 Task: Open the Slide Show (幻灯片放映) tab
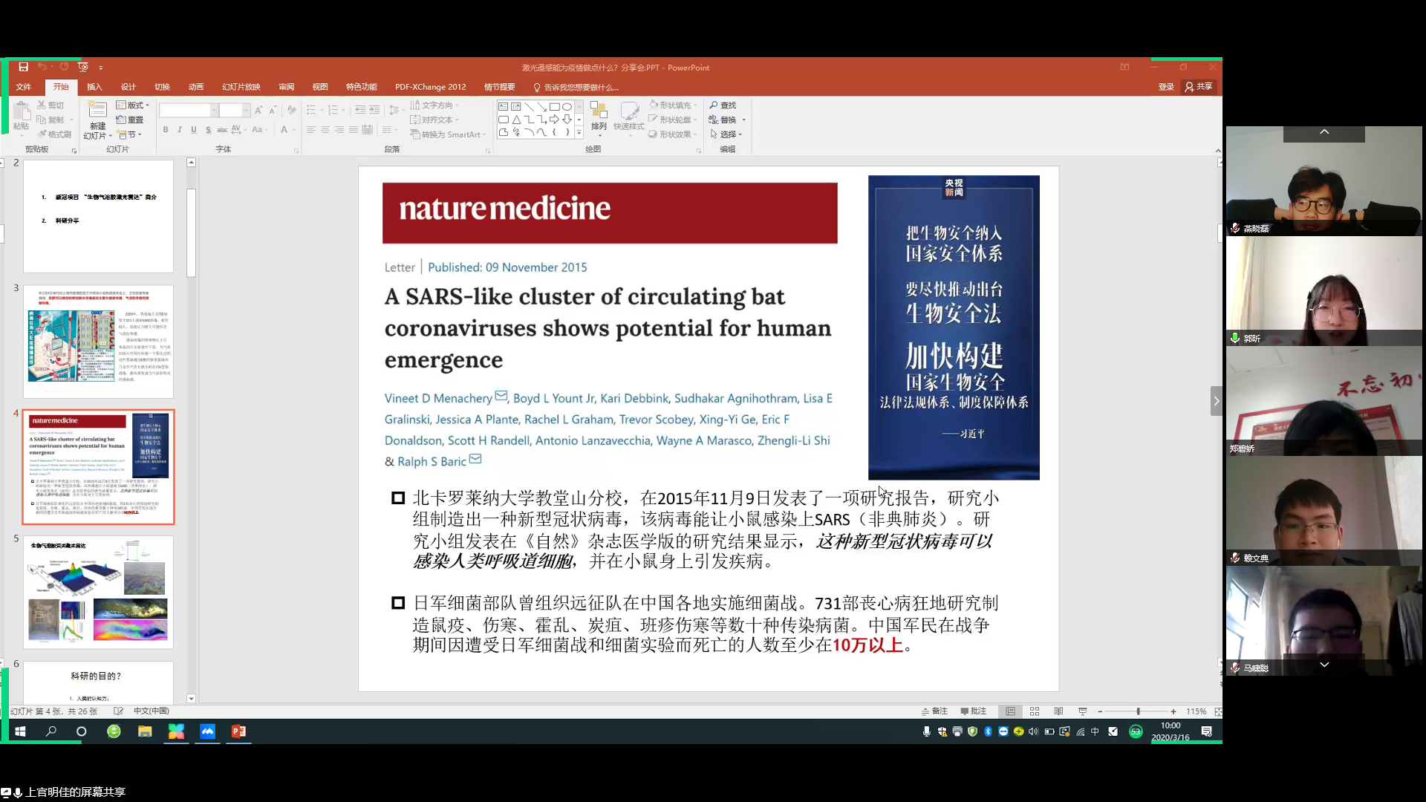(x=241, y=87)
